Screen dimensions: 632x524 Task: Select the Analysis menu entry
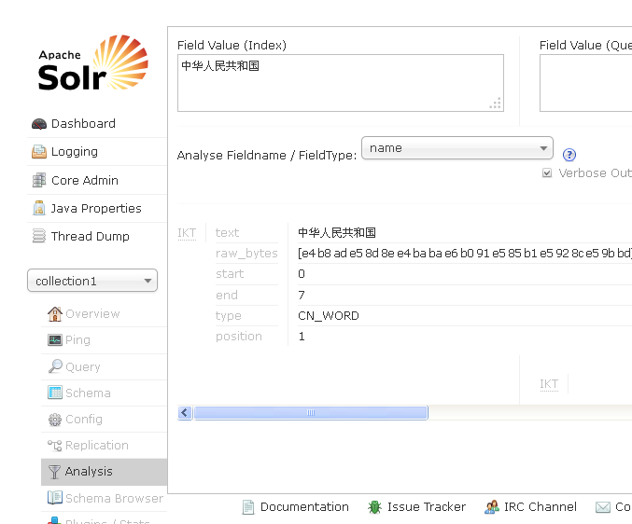[x=89, y=471]
